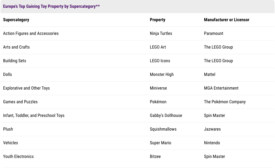
Task: Click the Mattel manufacturer cell
Action: 210,75
